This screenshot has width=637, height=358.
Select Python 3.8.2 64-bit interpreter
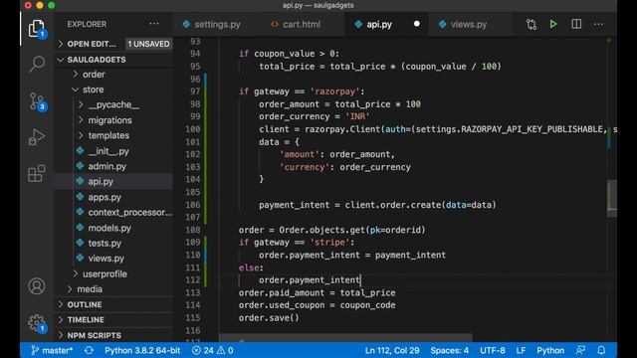pos(142,350)
